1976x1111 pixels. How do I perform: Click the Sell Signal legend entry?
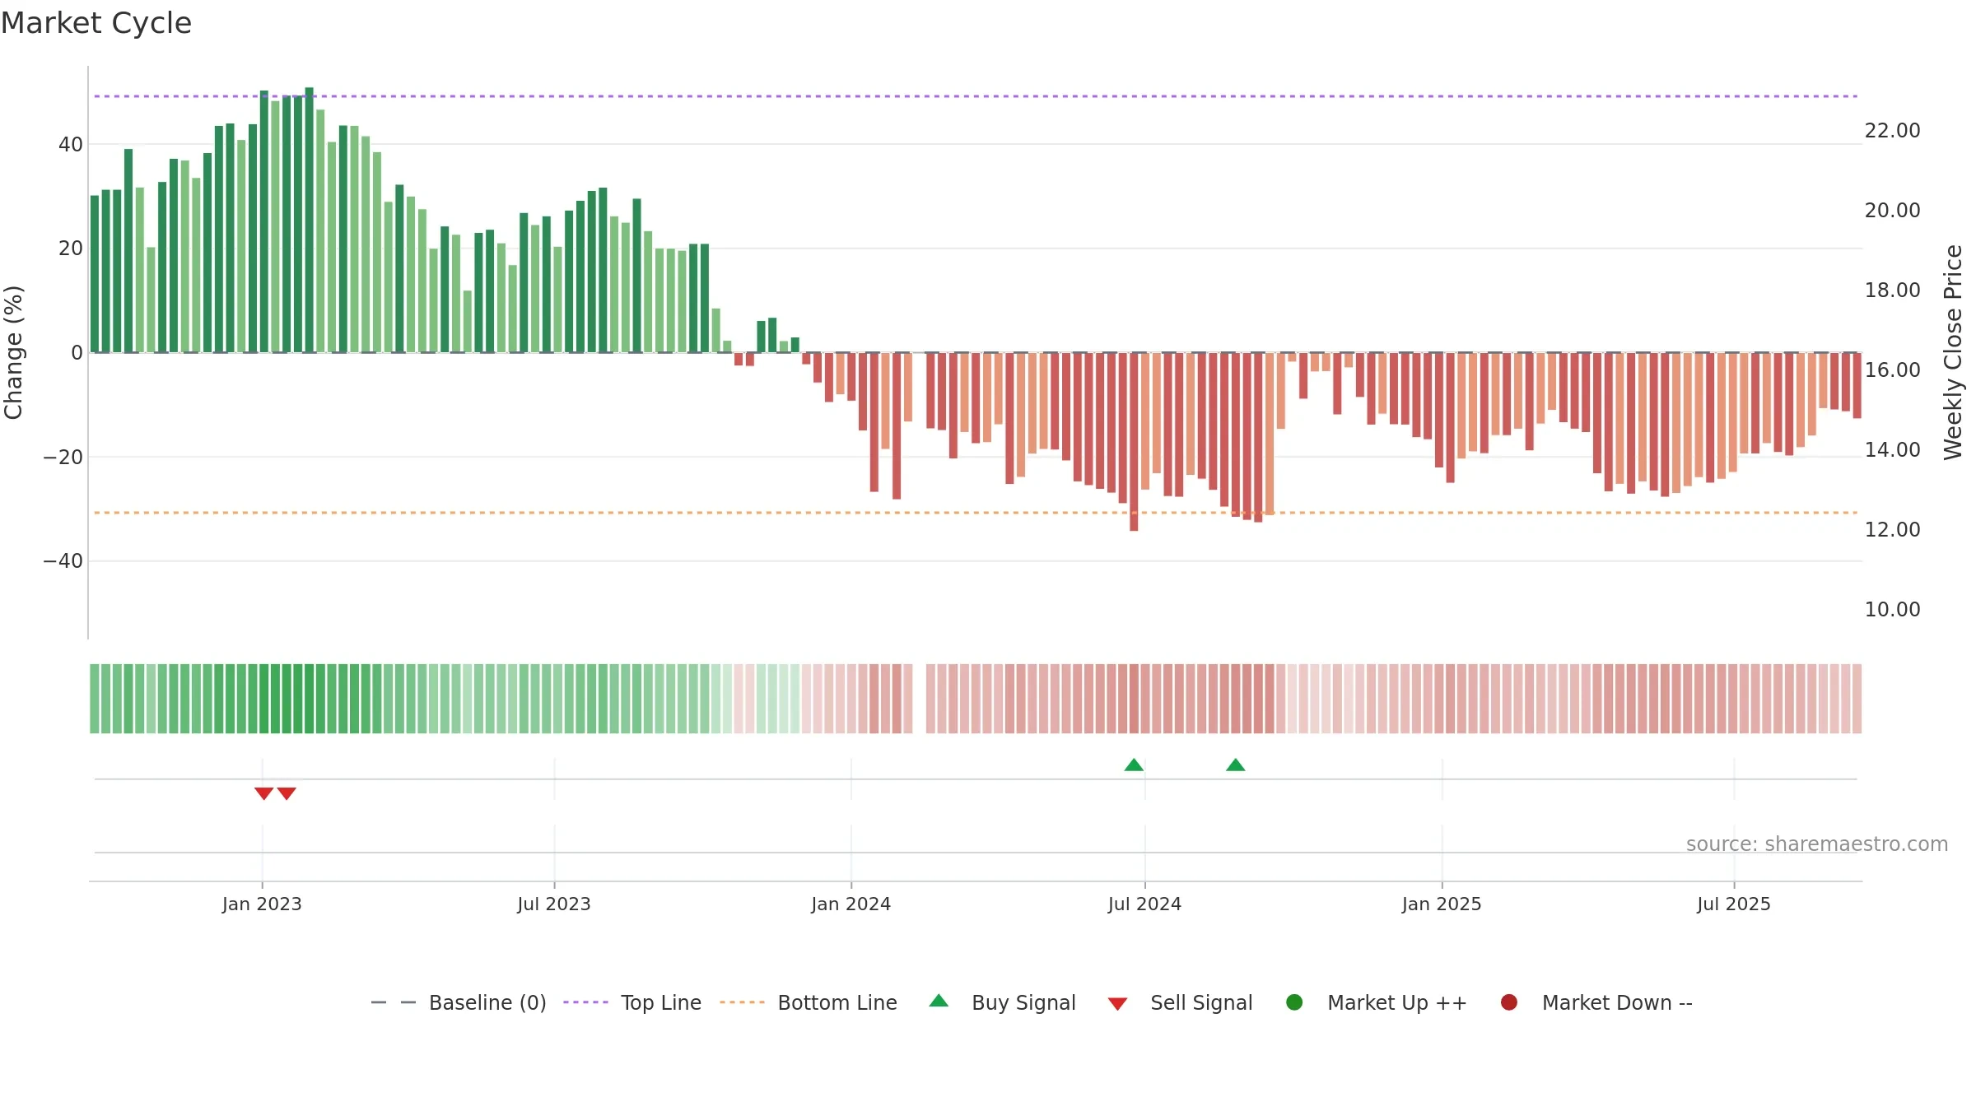coord(1180,1002)
